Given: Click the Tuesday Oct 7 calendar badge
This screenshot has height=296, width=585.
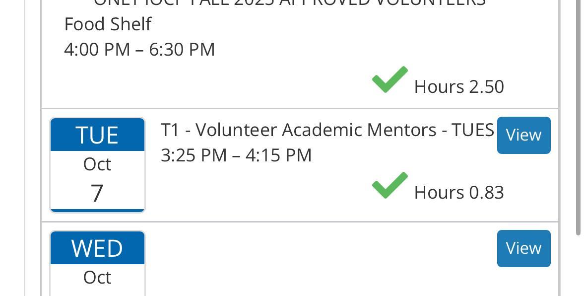Looking at the screenshot, I should pos(97,165).
